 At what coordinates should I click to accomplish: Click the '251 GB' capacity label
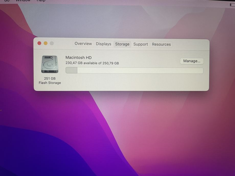coord(50,78)
